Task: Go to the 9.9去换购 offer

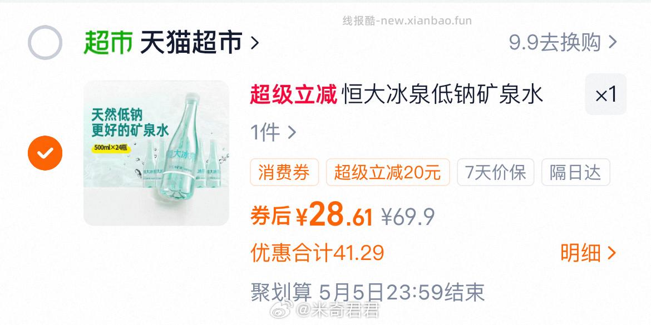Action: click(x=555, y=42)
